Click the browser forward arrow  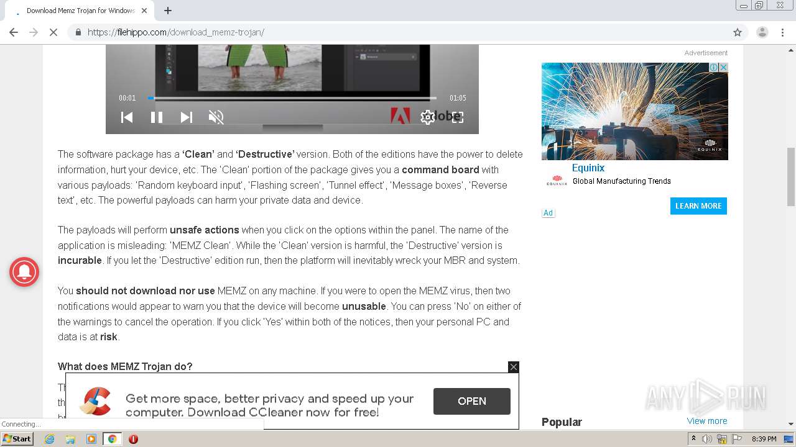[34, 32]
